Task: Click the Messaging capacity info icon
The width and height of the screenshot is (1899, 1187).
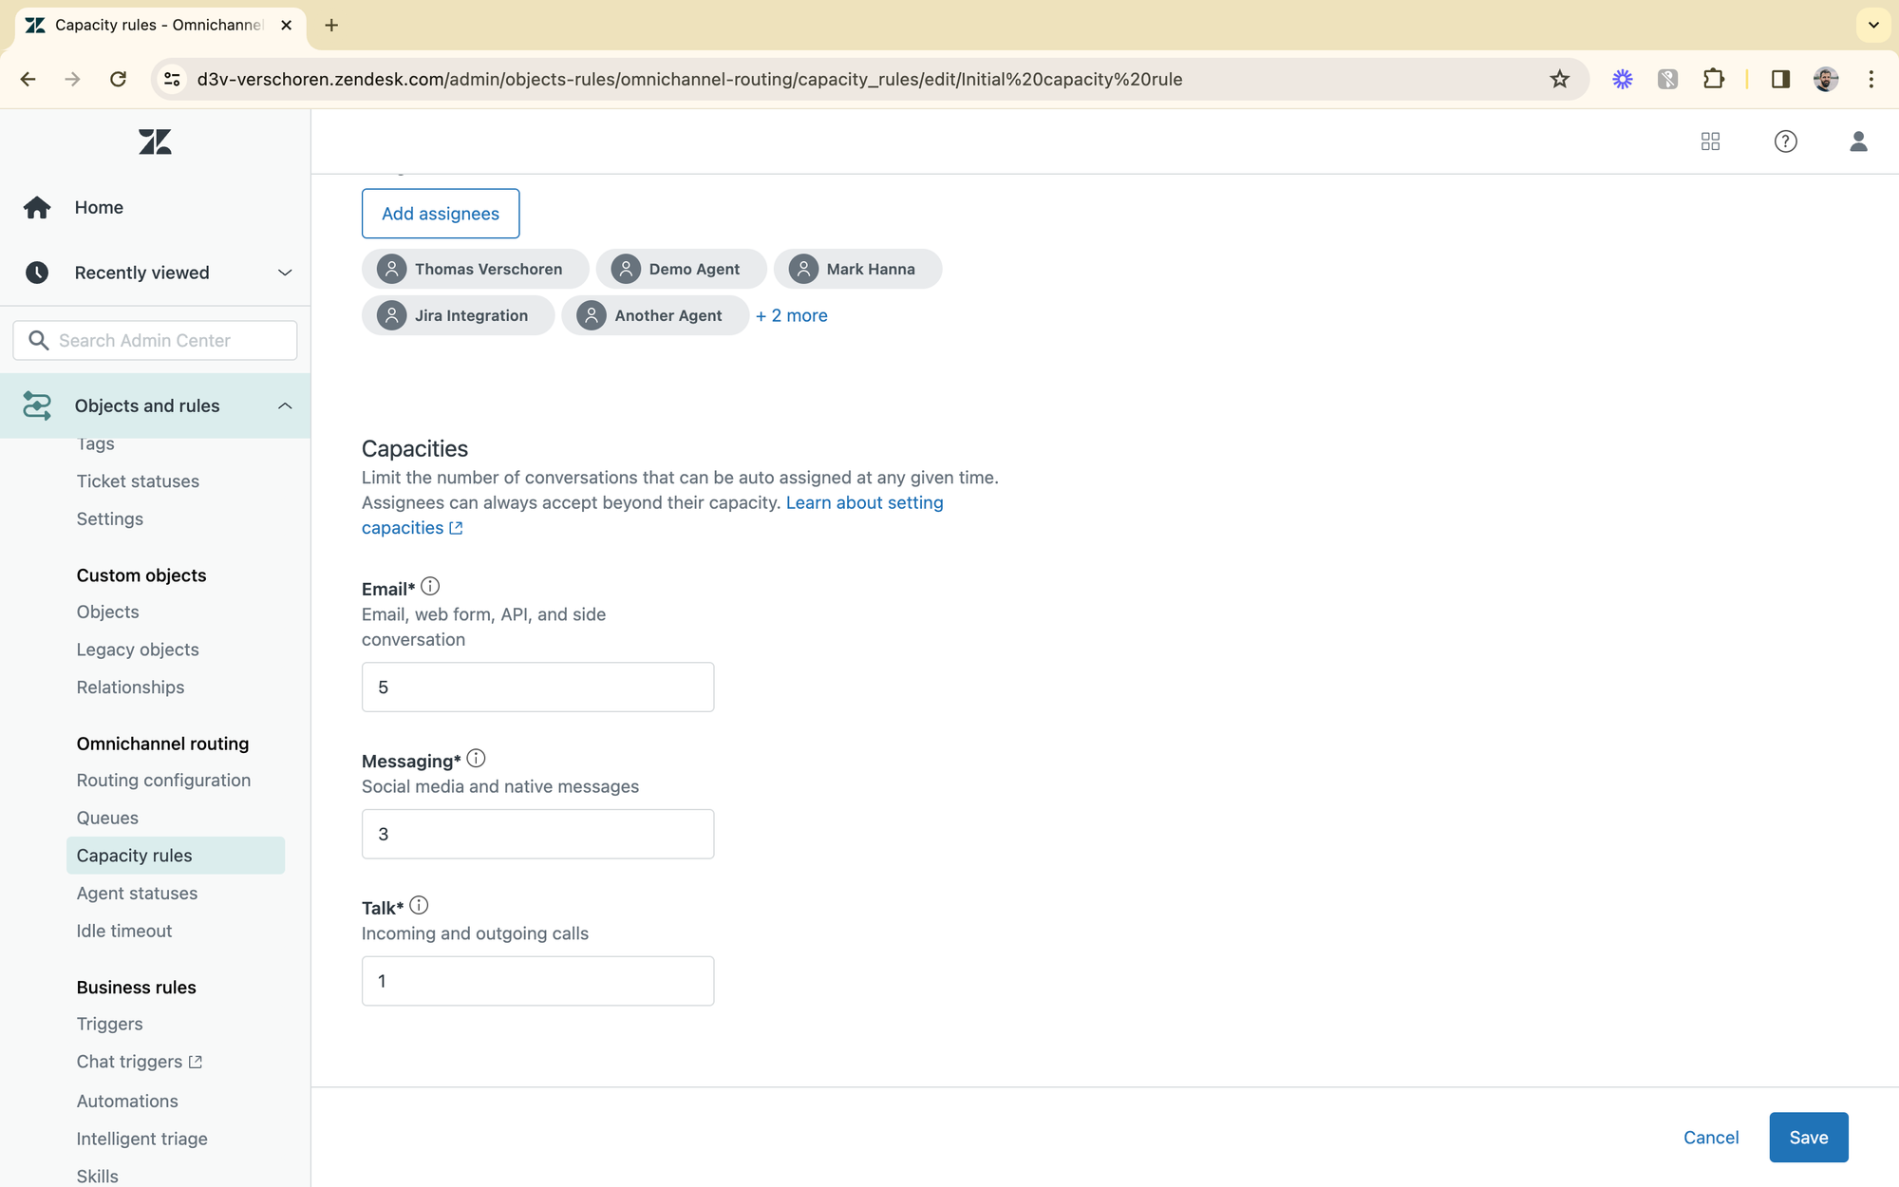Action: click(x=476, y=759)
